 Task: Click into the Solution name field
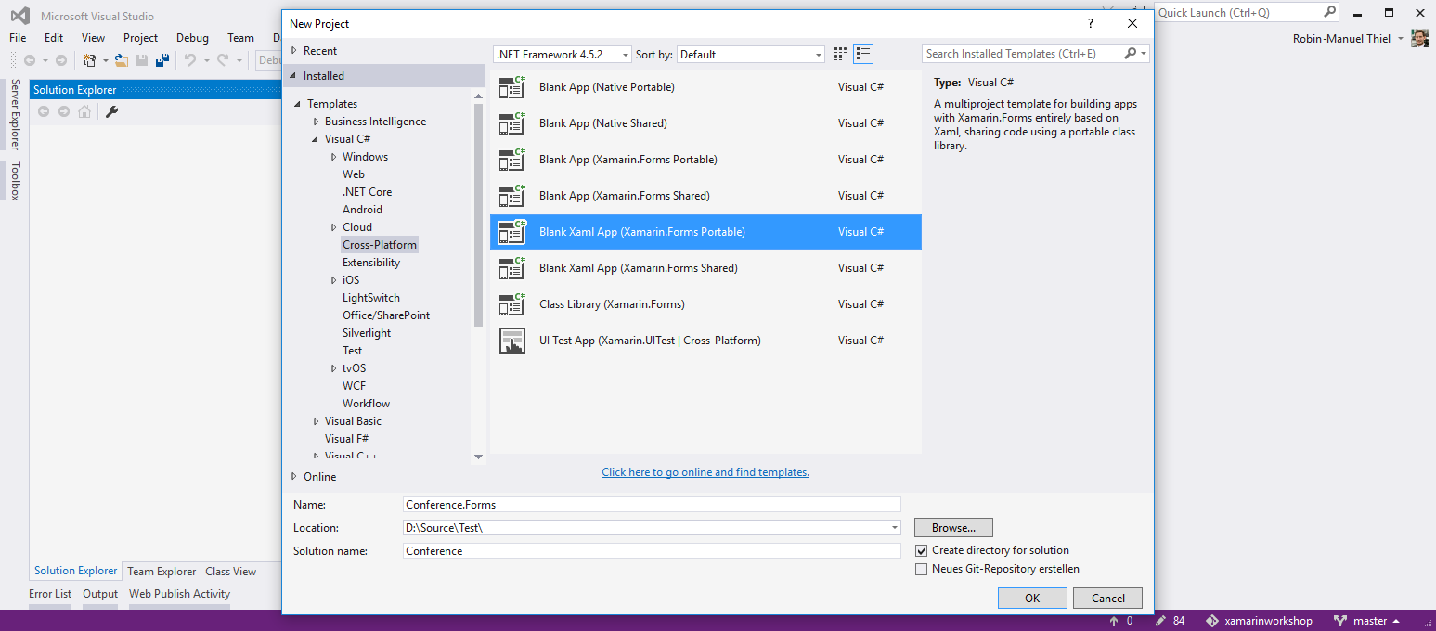pyautogui.click(x=652, y=551)
